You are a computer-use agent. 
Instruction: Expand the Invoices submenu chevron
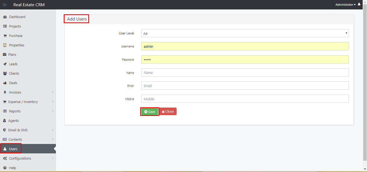coord(53,92)
